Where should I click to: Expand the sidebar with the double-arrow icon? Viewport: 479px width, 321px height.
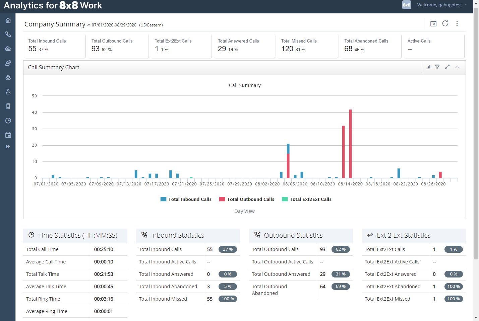coord(8,146)
